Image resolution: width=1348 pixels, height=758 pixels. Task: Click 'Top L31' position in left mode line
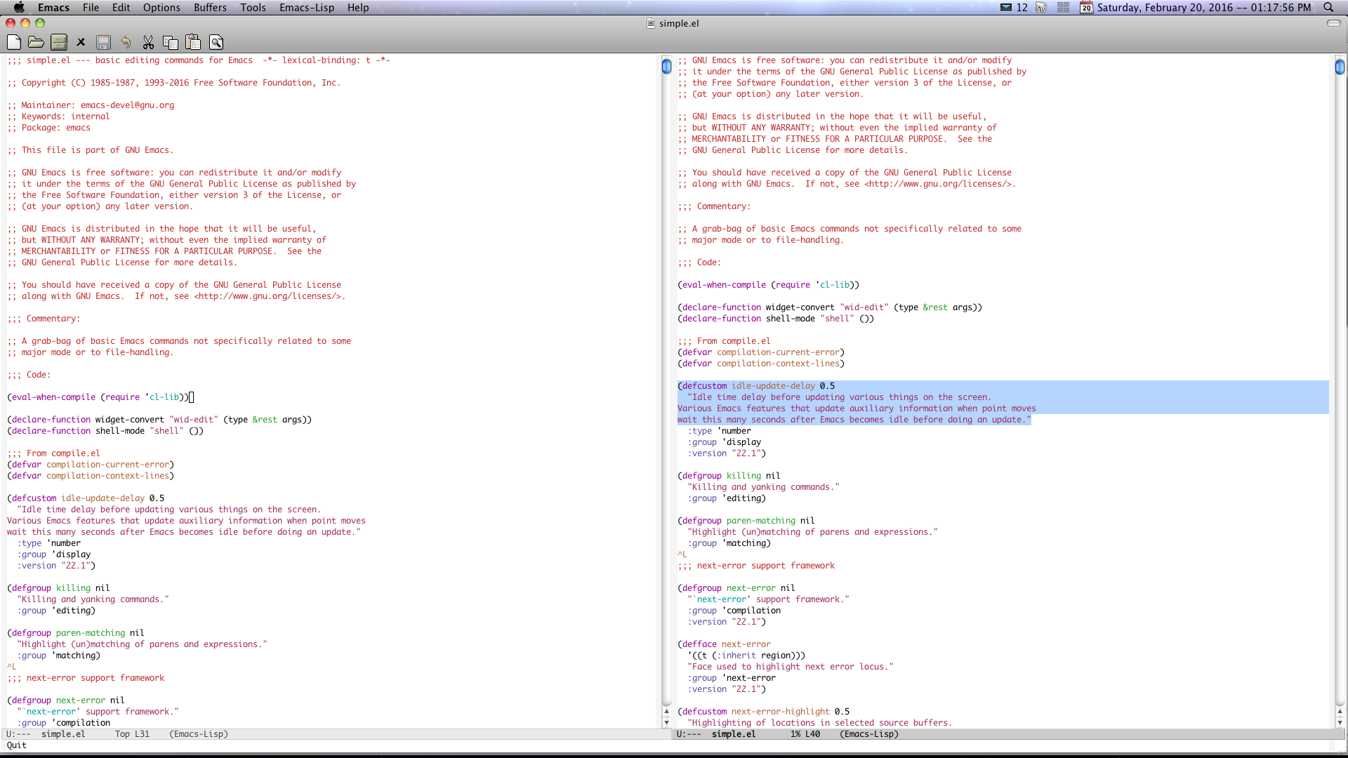132,734
